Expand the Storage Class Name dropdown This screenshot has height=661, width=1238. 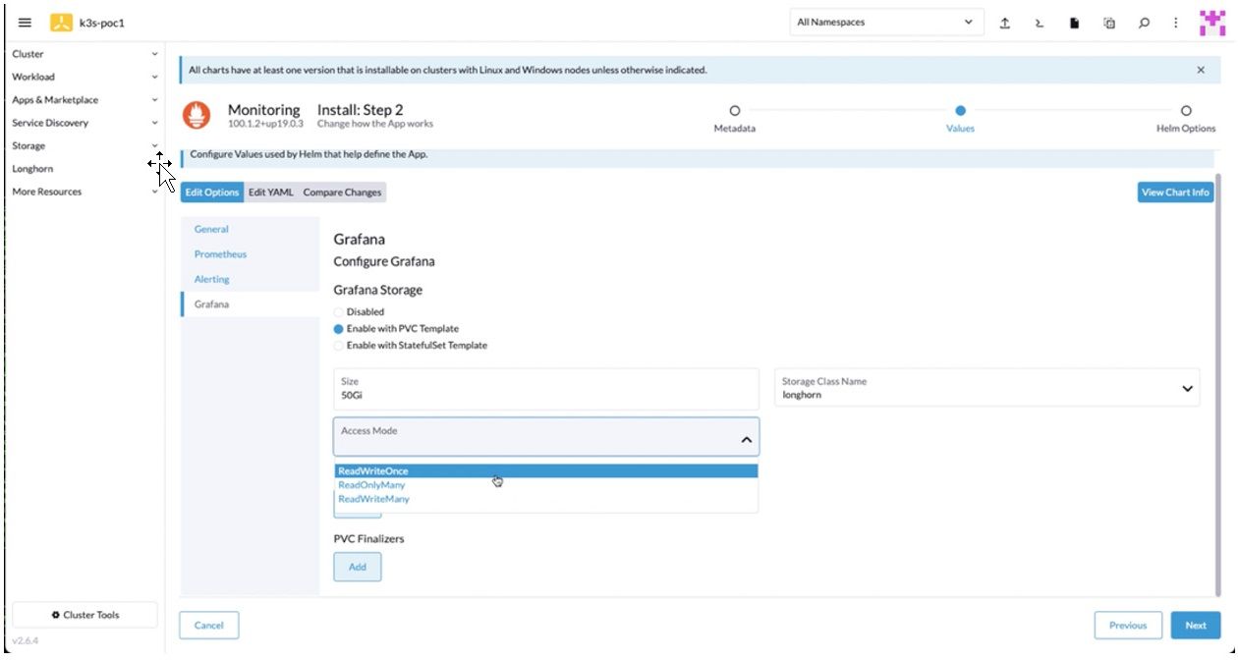(x=990, y=389)
